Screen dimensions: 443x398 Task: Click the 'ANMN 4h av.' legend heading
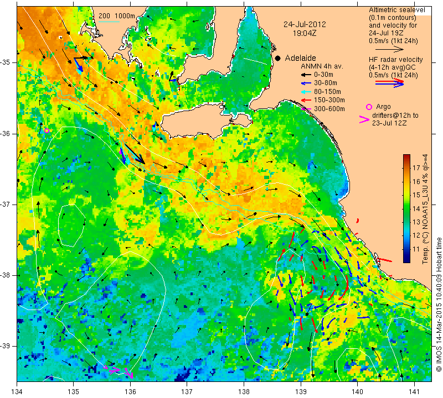[322, 66]
